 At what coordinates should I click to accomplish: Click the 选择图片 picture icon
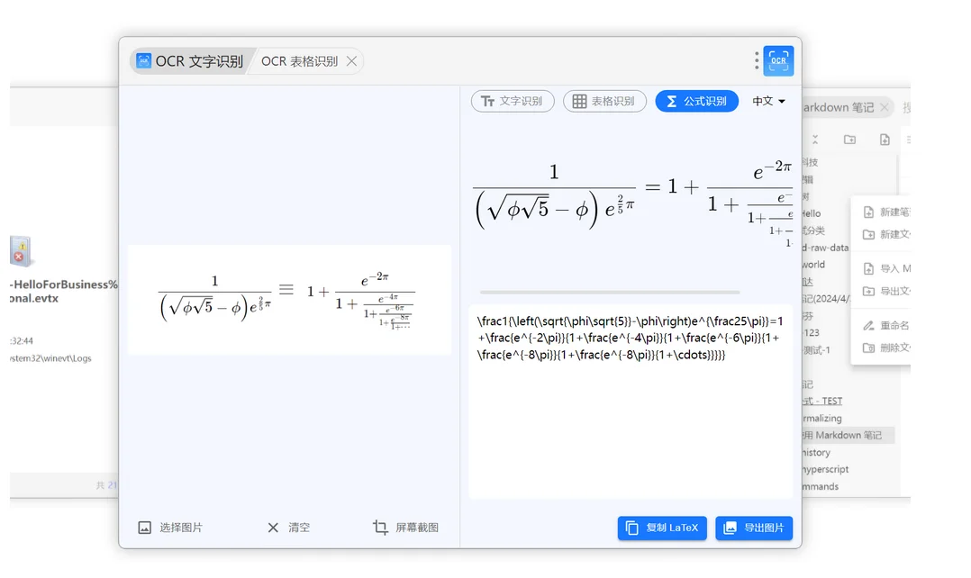pos(144,528)
